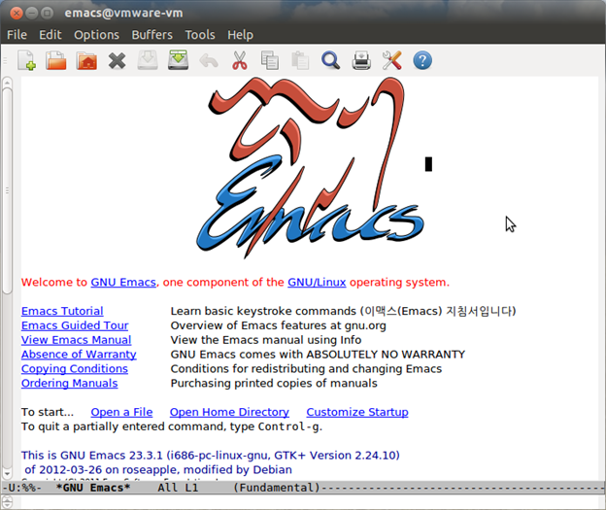This screenshot has width=606, height=510.
Task: Print the buffer with printer icon
Action: (361, 60)
